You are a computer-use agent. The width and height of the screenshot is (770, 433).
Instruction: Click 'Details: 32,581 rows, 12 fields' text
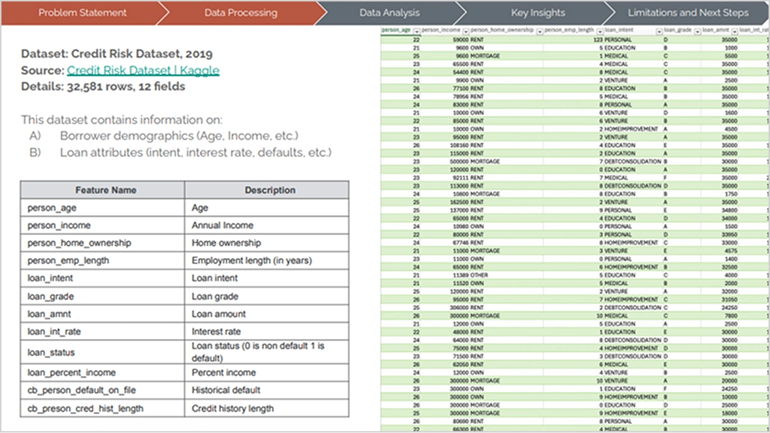click(103, 87)
